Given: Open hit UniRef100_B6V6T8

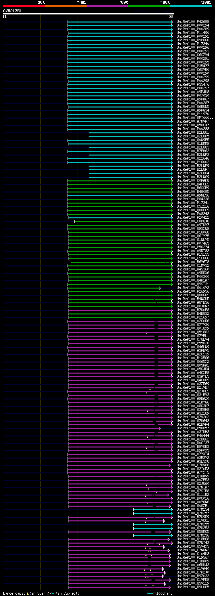Looking at the screenshot, I should click(x=193, y=262).
